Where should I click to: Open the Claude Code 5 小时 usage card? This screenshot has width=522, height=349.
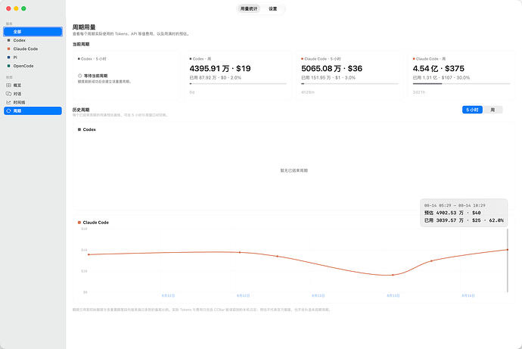click(x=350, y=76)
